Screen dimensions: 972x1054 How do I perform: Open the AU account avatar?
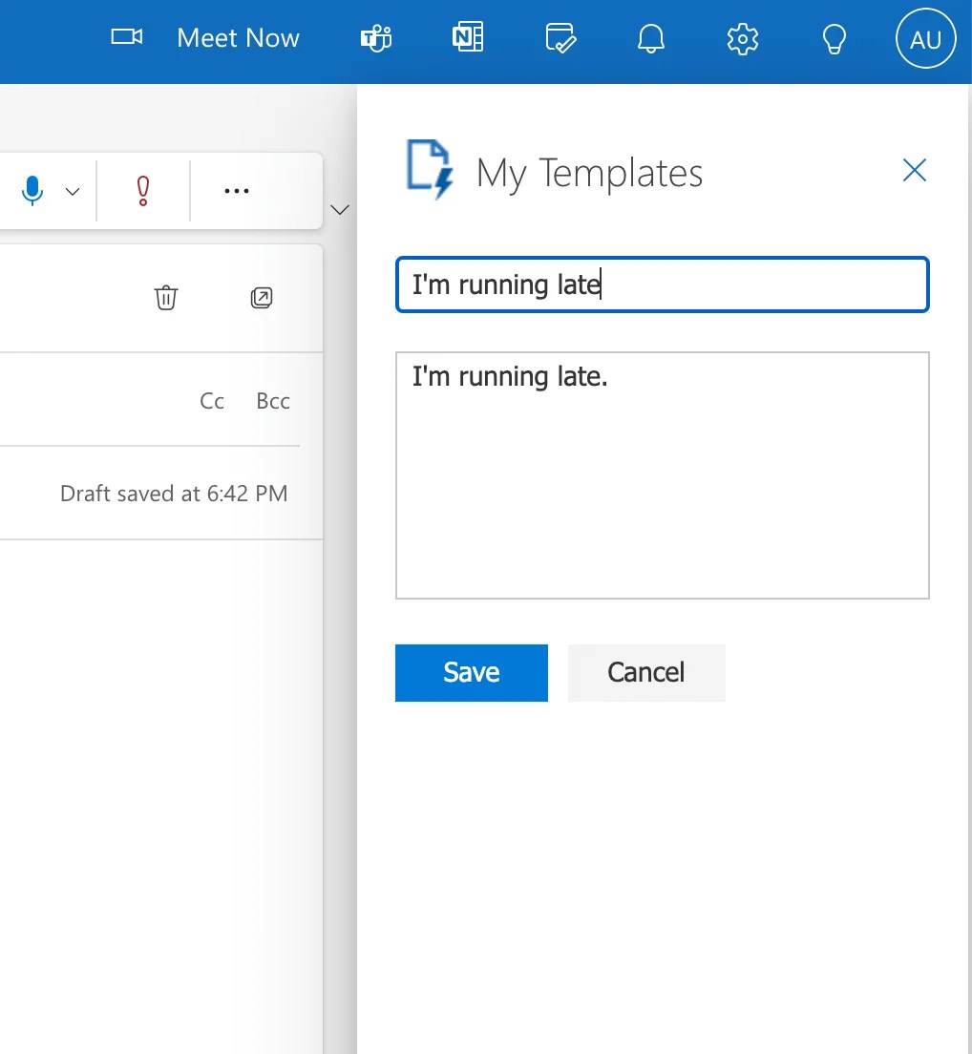925,38
